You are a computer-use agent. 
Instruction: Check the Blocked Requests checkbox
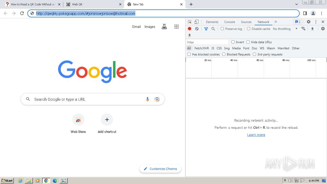click(x=224, y=54)
